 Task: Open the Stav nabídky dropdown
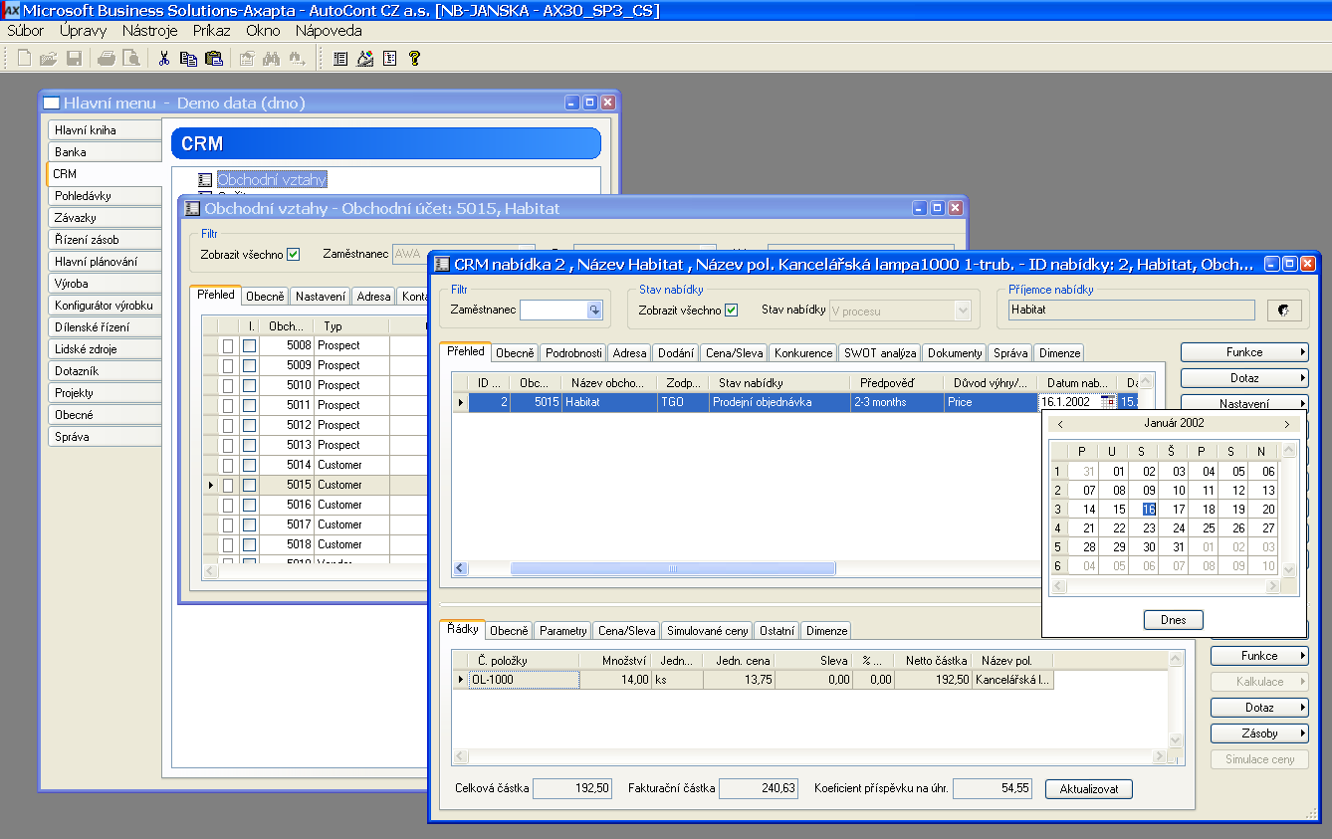962,311
